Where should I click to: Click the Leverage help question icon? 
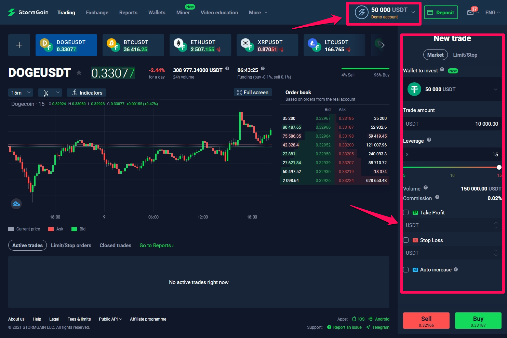click(x=429, y=140)
